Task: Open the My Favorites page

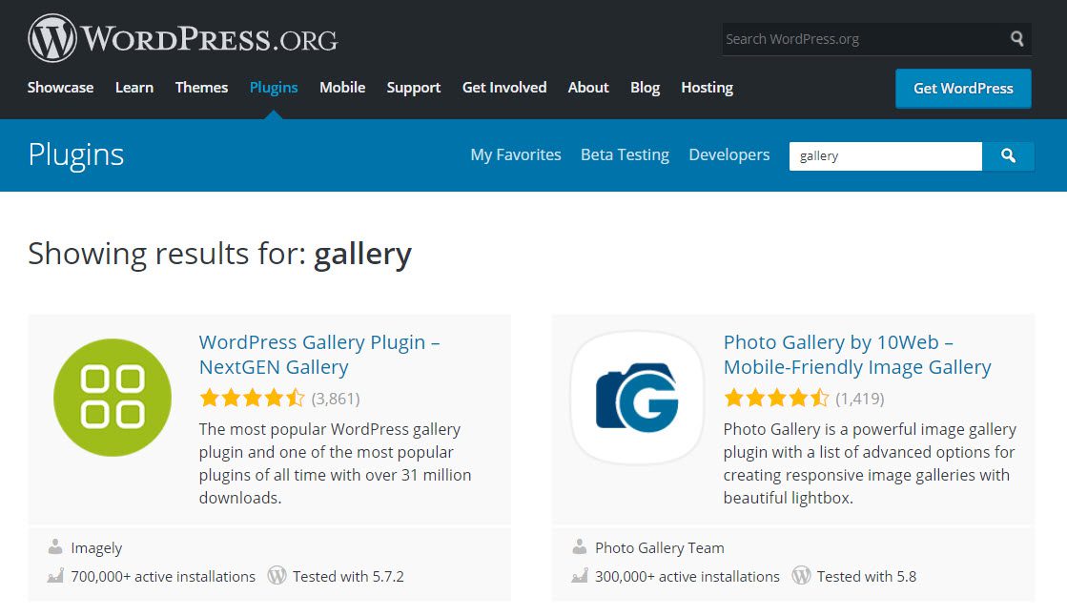Action: tap(516, 154)
